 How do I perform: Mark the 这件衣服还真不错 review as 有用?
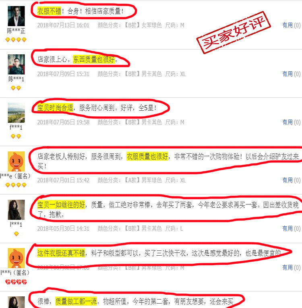292,267
